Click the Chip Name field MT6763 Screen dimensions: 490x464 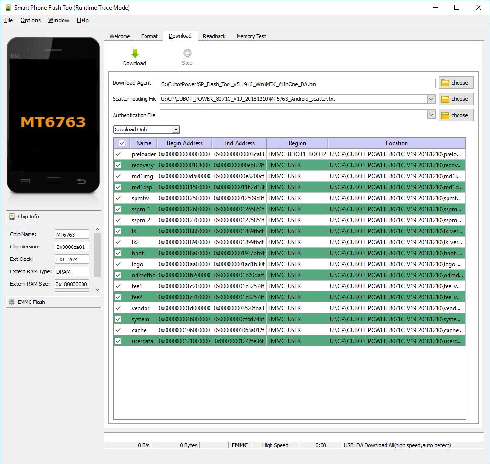click(72, 234)
